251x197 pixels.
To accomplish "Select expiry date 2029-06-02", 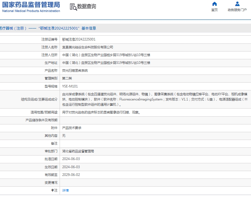I will 71,175.
